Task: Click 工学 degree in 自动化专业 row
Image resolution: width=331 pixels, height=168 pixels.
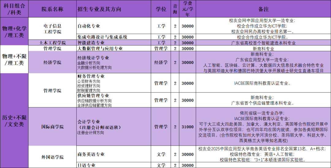Action: (161, 26)
